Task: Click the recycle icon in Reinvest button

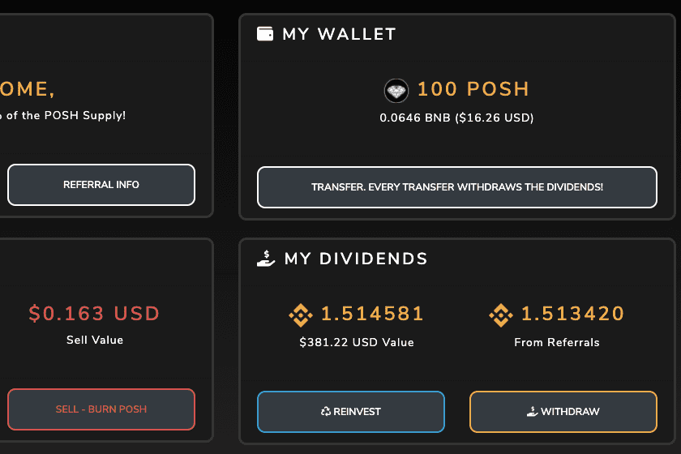Action: tap(326, 412)
